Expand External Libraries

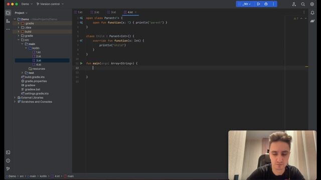(15, 97)
